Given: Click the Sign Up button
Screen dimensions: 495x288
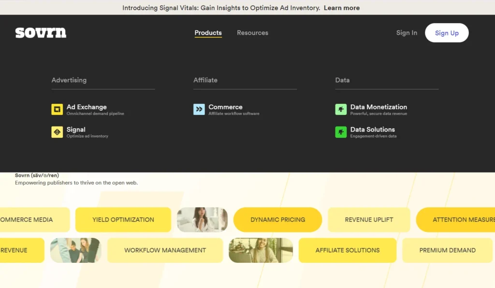Looking at the screenshot, I should point(447,33).
